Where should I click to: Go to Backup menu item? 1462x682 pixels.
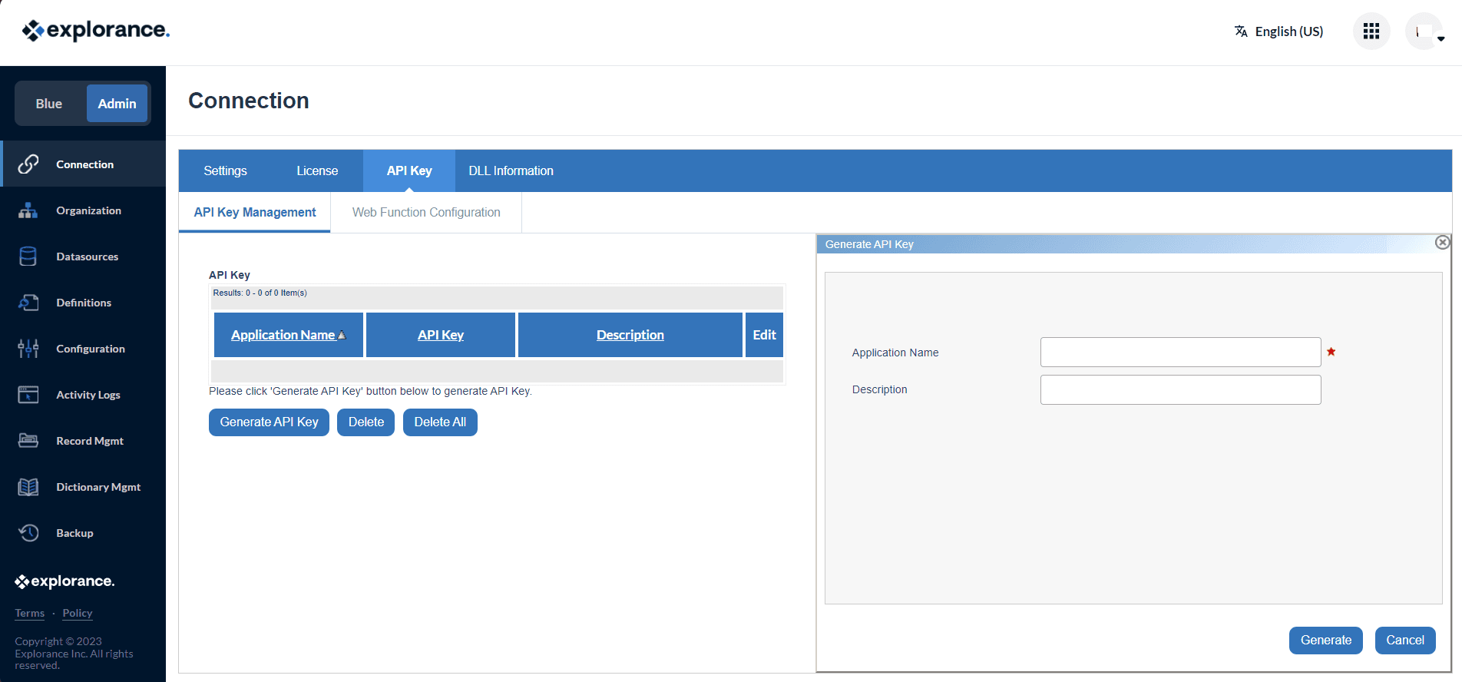(83, 532)
